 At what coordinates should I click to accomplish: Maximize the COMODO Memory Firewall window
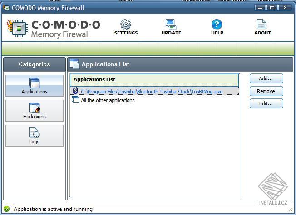[272, 8]
